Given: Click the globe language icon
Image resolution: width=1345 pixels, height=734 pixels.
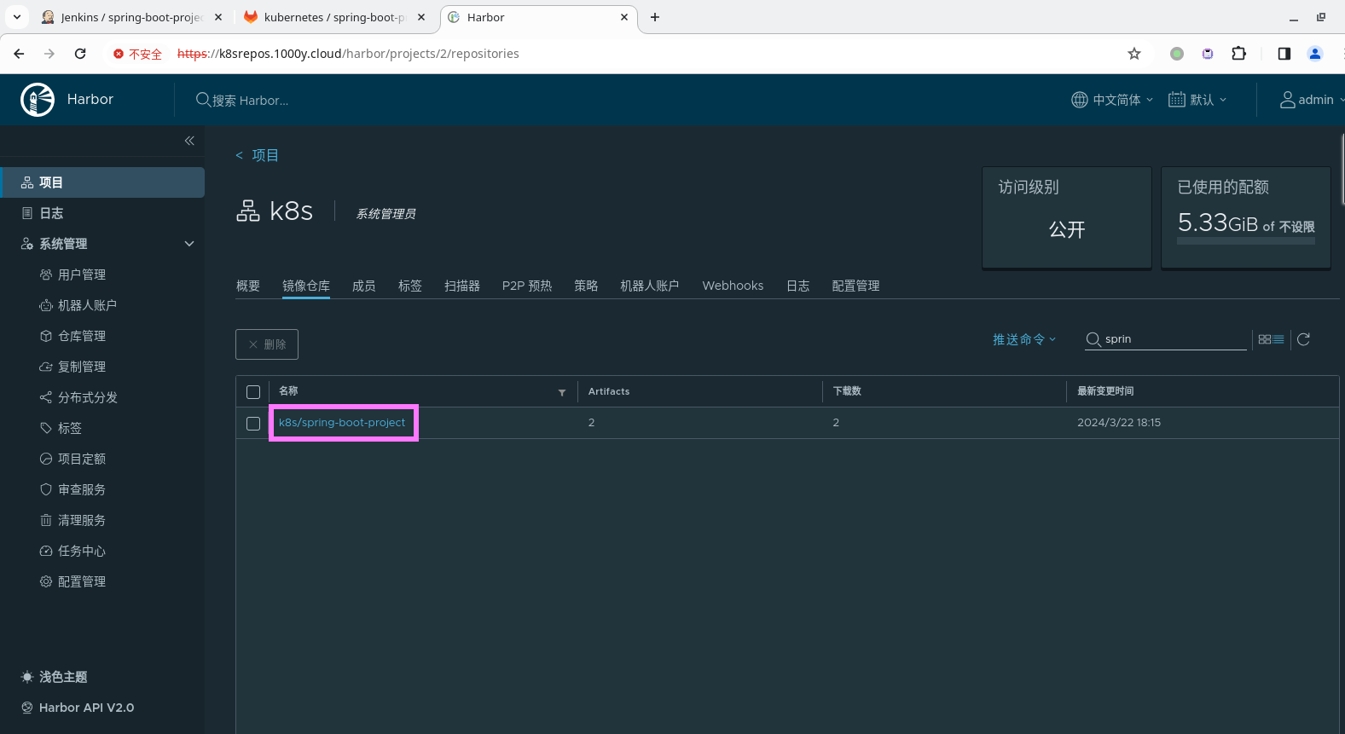Looking at the screenshot, I should click(1080, 100).
